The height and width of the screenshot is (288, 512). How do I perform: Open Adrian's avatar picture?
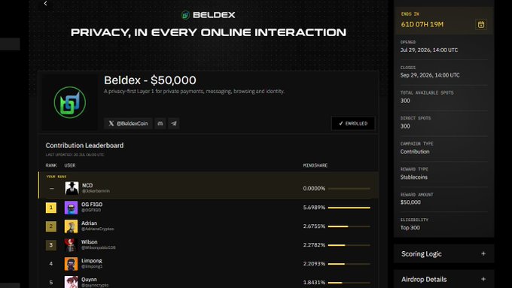(x=72, y=226)
